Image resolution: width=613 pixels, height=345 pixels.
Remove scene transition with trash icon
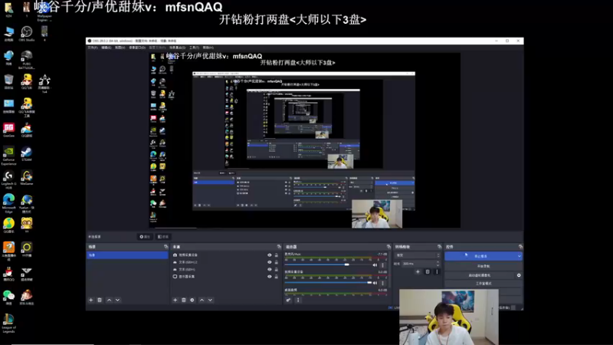point(428,271)
